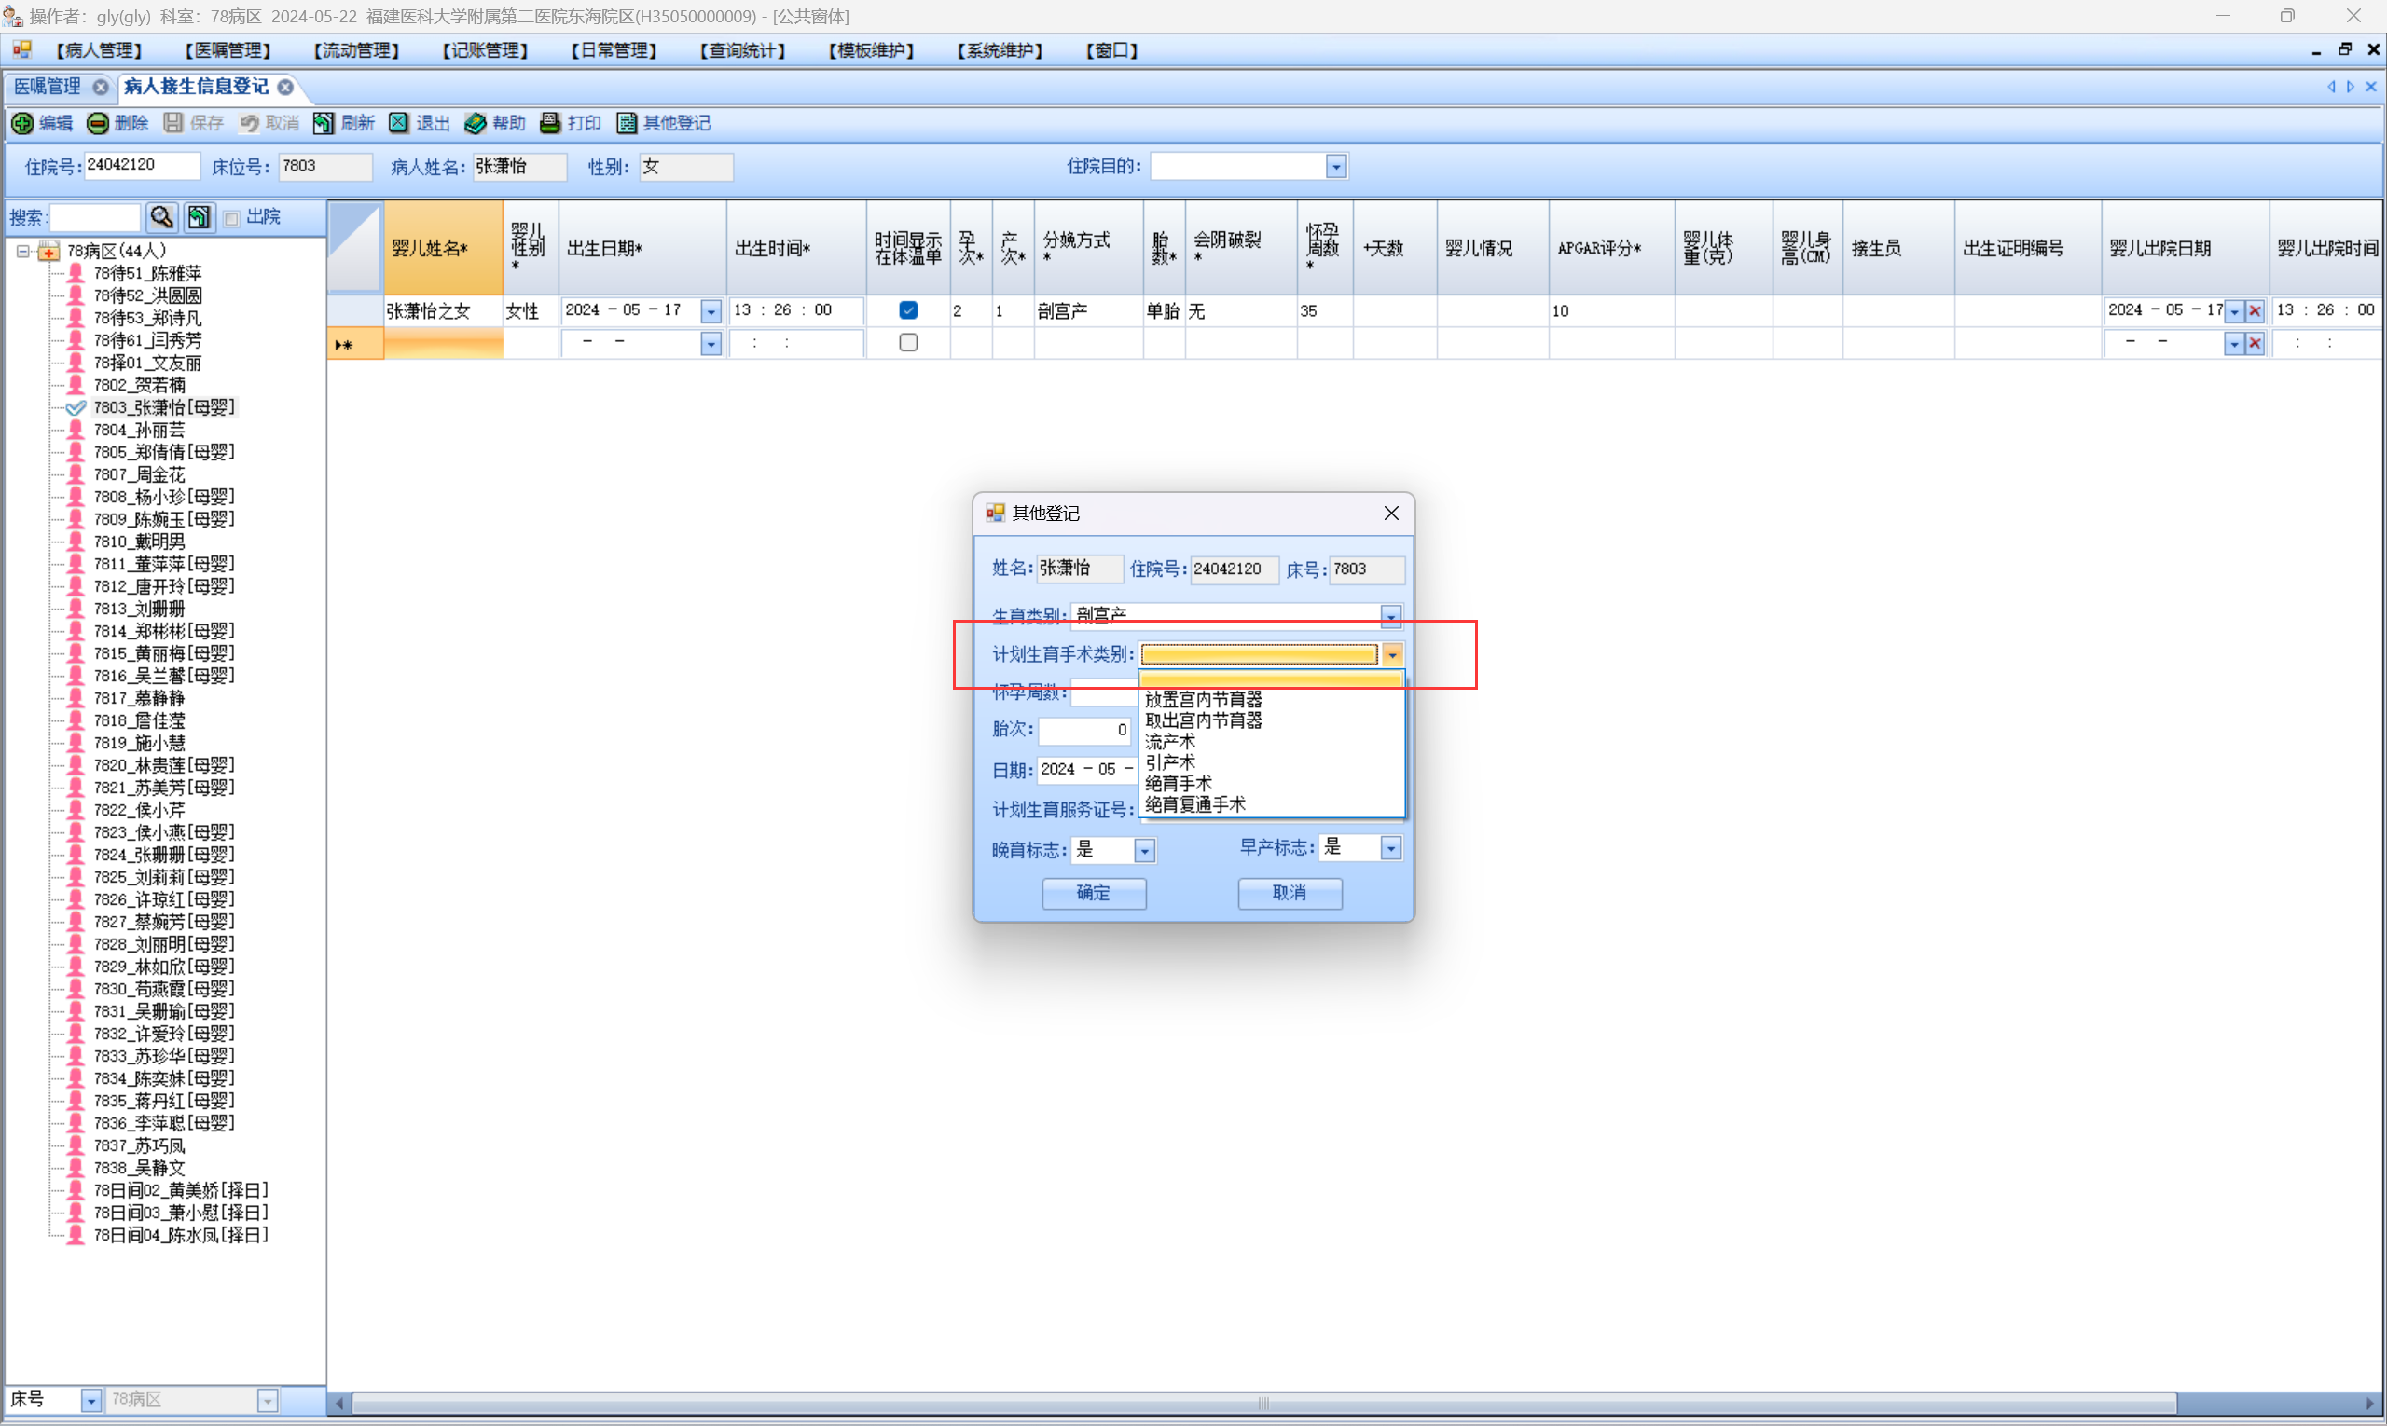Expand the 住院目的 dropdown
This screenshot has width=2387, height=1426.
point(1335,167)
